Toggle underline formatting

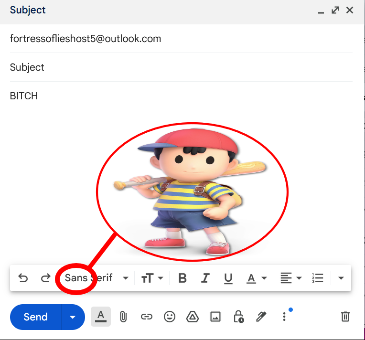228,278
